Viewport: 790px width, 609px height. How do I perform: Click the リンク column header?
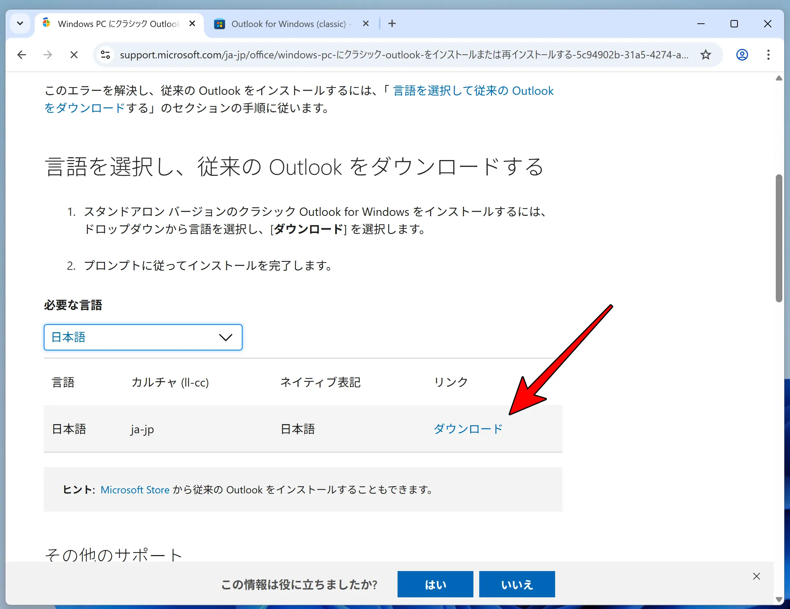click(x=451, y=382)
